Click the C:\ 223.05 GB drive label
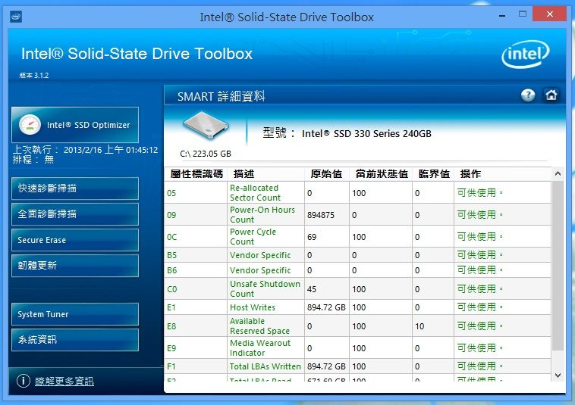 click(206, 154)
